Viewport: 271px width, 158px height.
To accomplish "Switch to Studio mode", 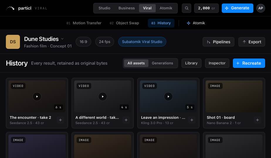I will click(104, 8).
